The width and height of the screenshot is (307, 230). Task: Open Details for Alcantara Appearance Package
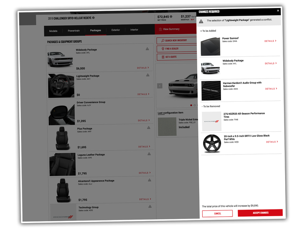[x=145, y=199]
